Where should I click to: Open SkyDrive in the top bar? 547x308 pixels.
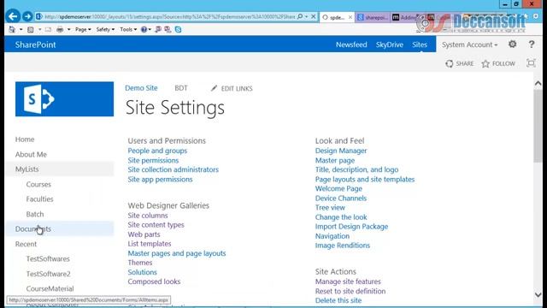(390, 44)
